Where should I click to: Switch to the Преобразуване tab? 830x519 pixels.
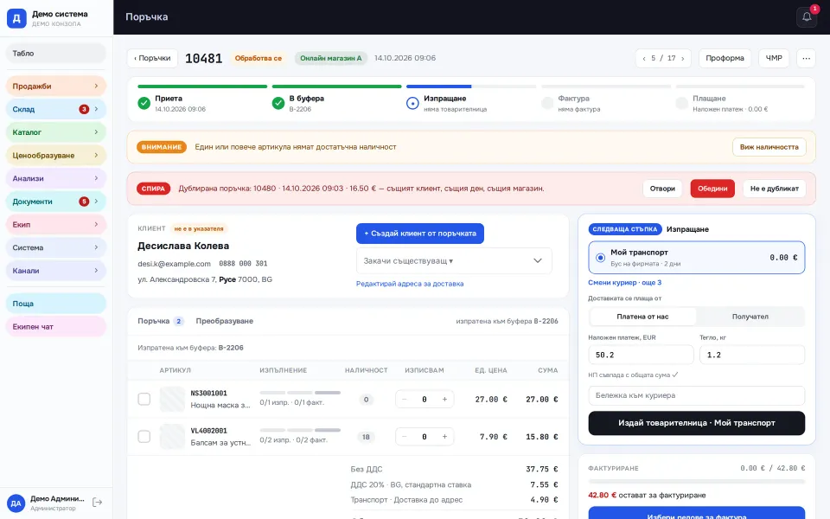click(225, 321)
